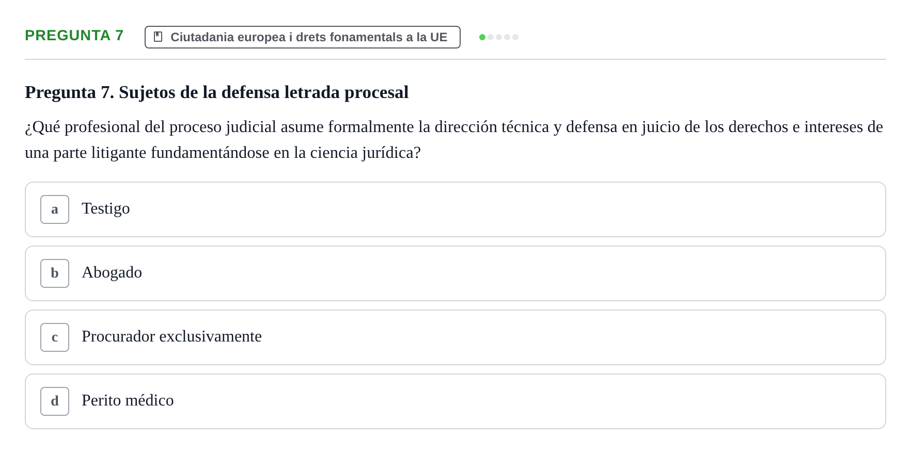911x455 pixels.
Task: Click the letter d key box
Action: [55, 401]
